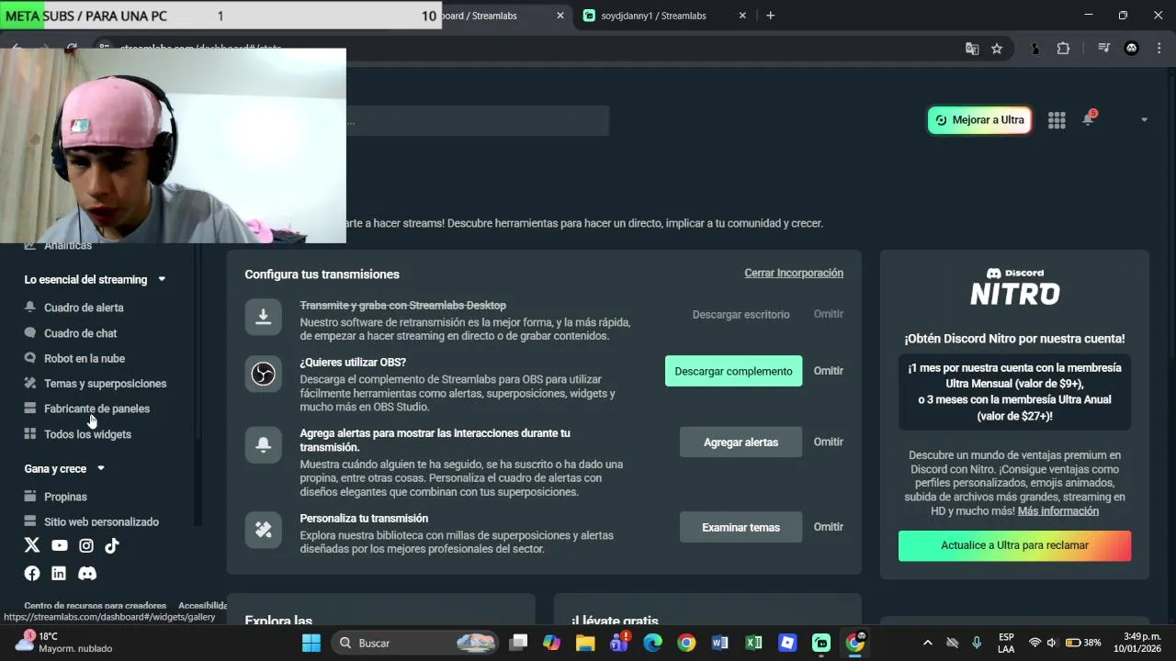This screenshot has height=661, width=1176.
Task: Open the LinkedIn social icon
Action: pos(59,573)
